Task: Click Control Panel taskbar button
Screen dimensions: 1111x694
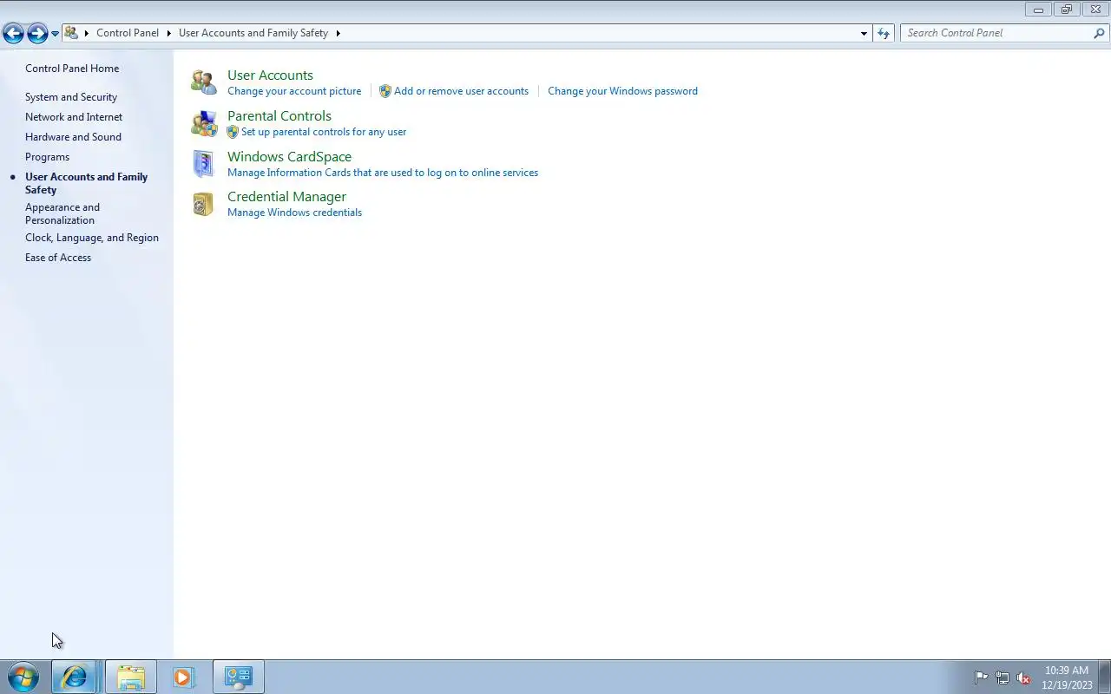Action: [x=239, y=677]
